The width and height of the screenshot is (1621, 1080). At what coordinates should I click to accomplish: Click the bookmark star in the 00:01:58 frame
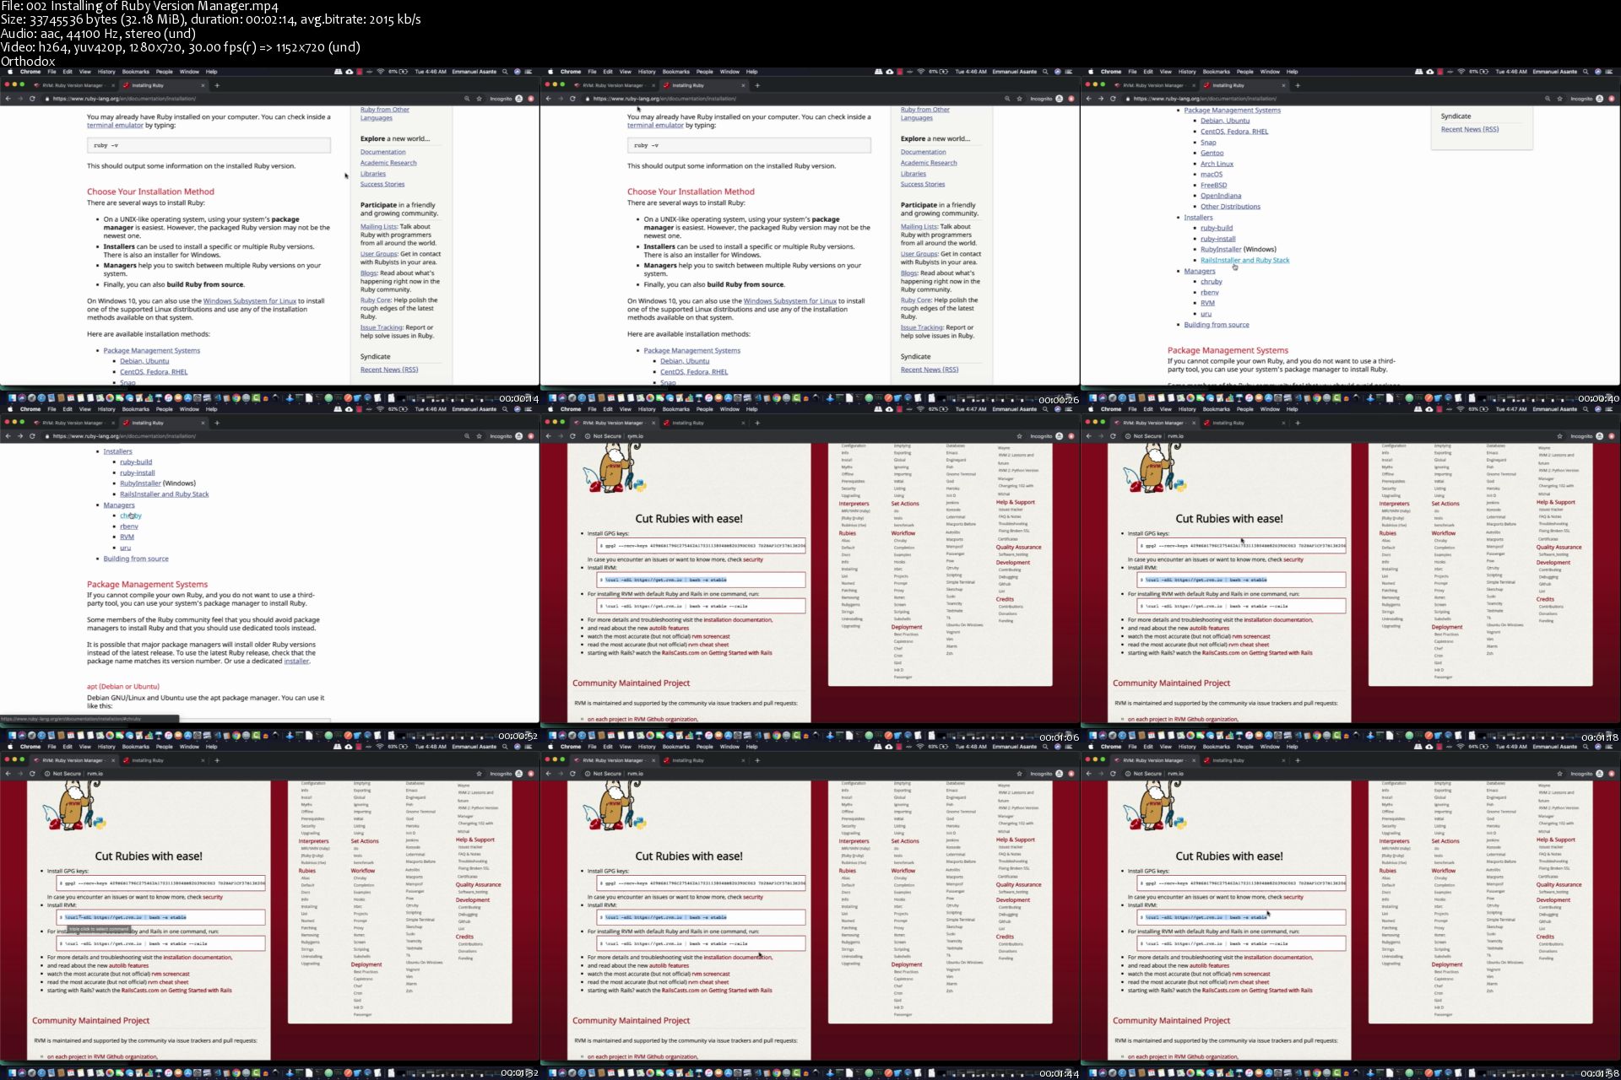(x=1559, y=774)
